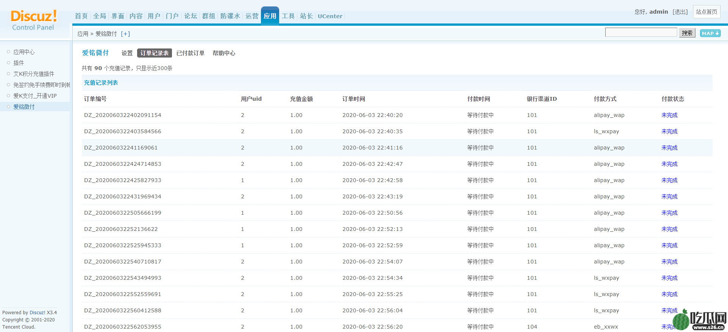Click 未完成 for order DZ_2020060322402091154
The height and width of the screenshot is (332, 728).
pyautogui.click(x=669, y=115)
